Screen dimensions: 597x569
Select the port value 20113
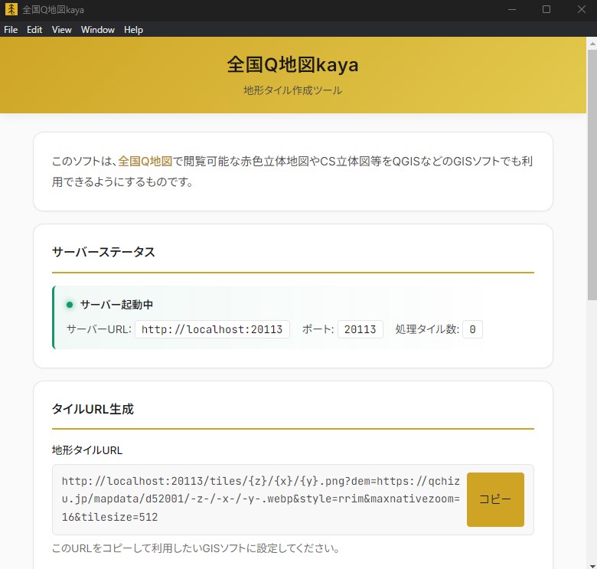[360, 329]
